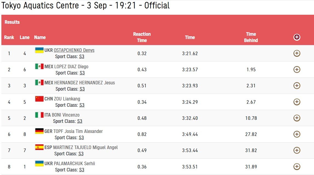This screenshot has height=175, width=314.
Task: Click the S3 sport class for OSTAPCHENKO
Action: tap(82, 57)
